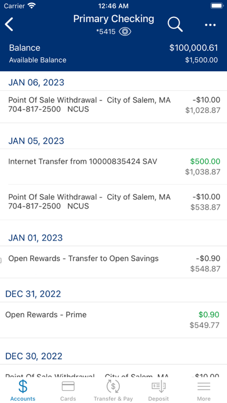
Task: Go back using the left chevron
Action: (x=9, y=25)
